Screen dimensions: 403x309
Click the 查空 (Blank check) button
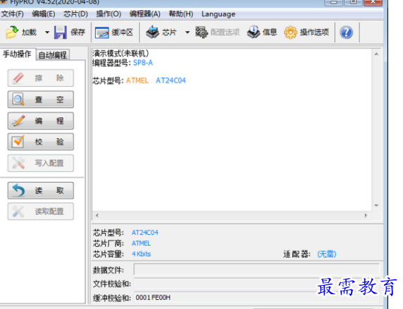point(41,99)
